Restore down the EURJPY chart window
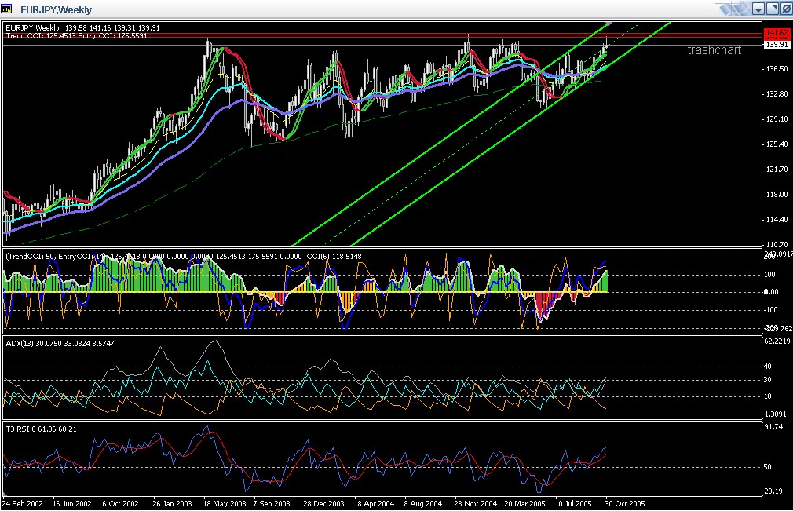Viewport: 793px width, 511px height. [772, 9]
